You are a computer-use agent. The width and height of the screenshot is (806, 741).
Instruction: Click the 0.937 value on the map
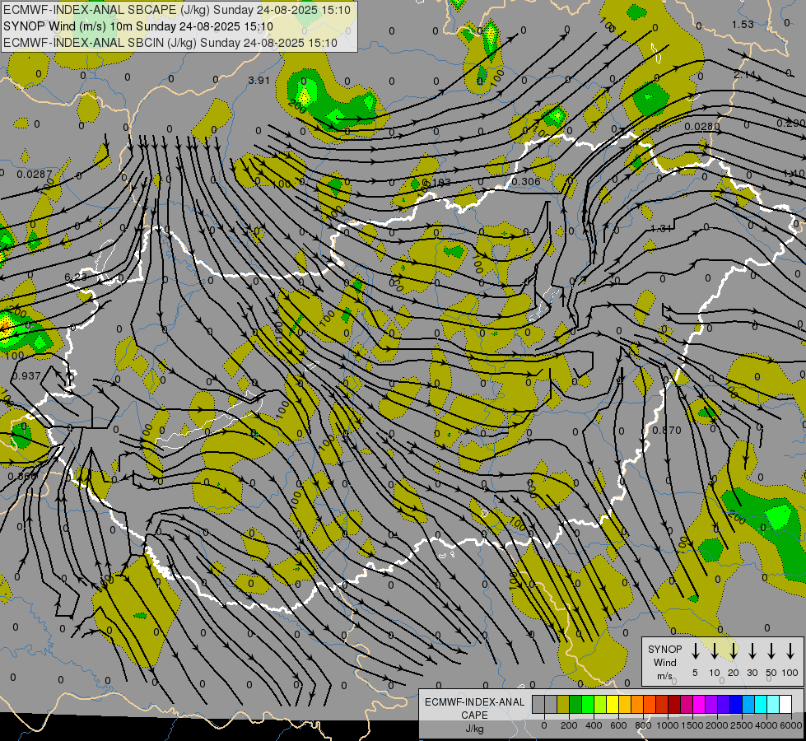pyautogui.click(x=26, y=376)
